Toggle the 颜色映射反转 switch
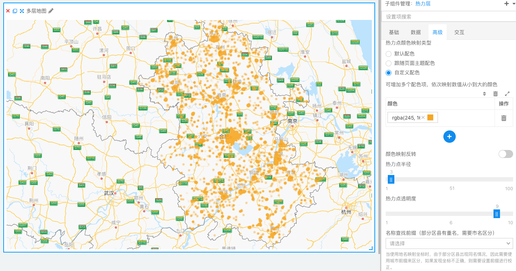This screenshot has width=516, height=271. (x=505, y=154)
